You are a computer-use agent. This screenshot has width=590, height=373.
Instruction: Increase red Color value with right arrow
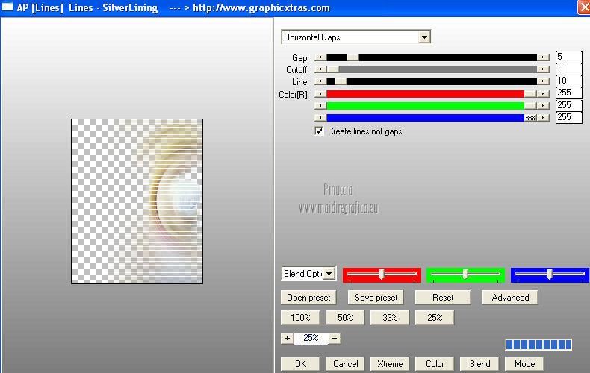click(543, 94)
